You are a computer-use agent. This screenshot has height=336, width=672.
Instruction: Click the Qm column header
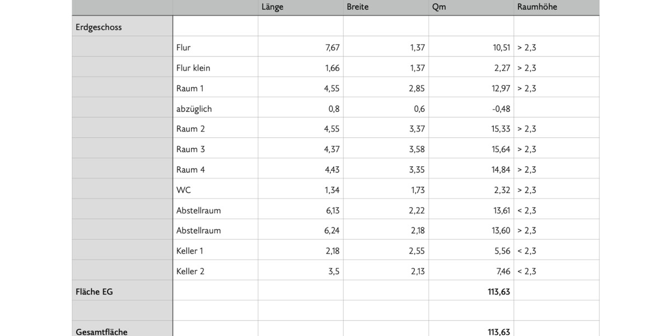click(470, 7)
